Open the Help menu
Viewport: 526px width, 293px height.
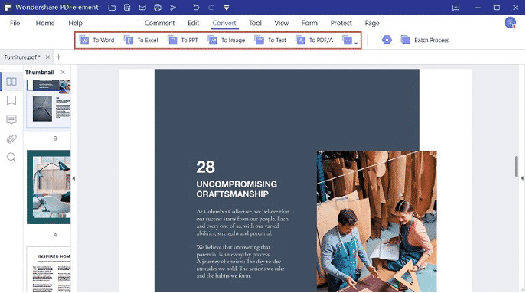click(x=76, y=23)
